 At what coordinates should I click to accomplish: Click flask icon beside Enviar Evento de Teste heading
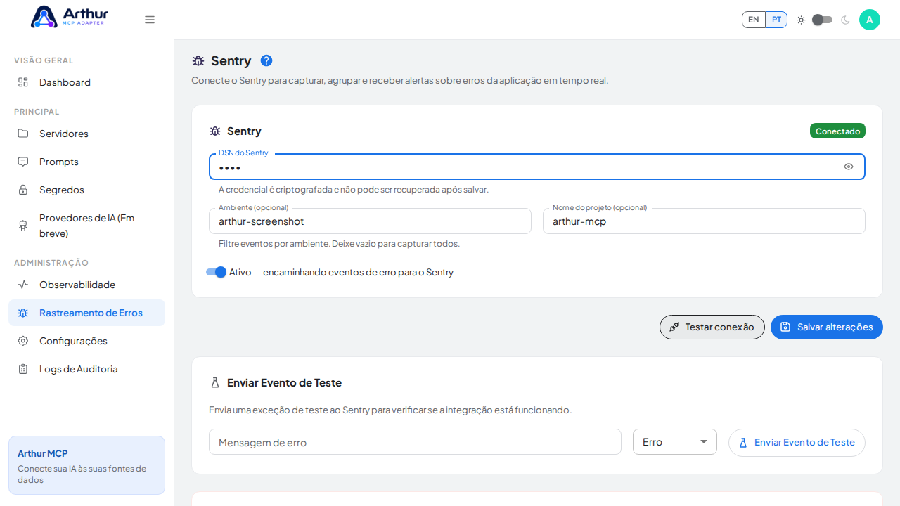click(x=215, y=383)
